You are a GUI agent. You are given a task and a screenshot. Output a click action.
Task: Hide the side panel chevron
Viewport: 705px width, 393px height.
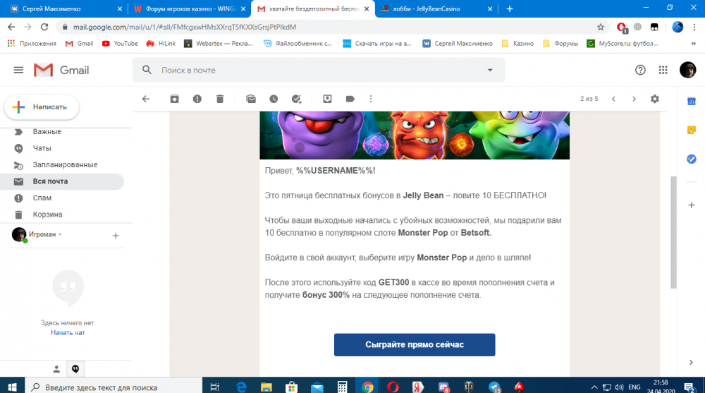point(691,363)
